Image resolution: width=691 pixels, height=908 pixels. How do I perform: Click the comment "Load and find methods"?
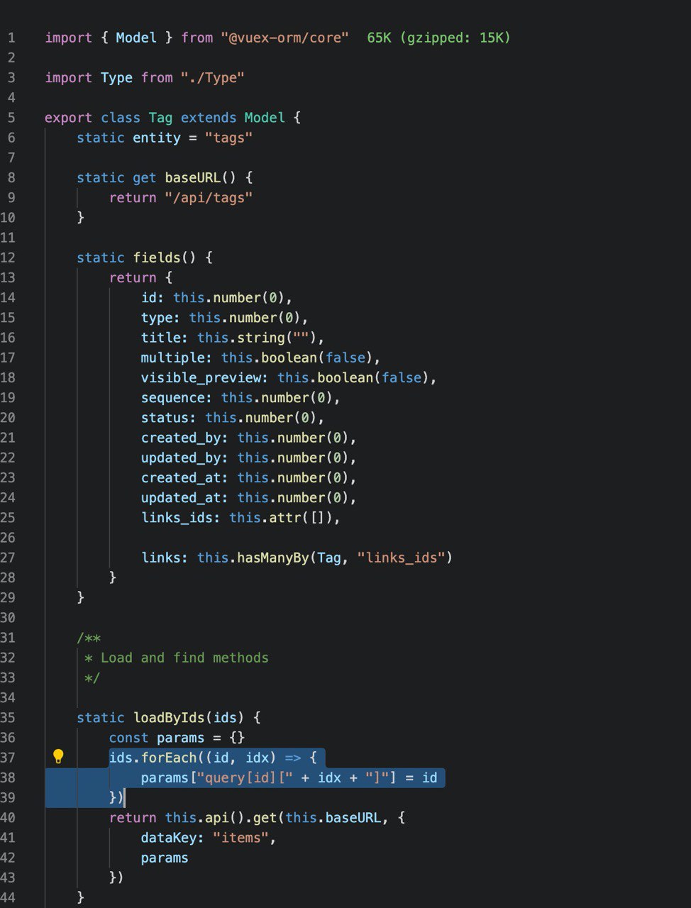[x=184, y=658]
